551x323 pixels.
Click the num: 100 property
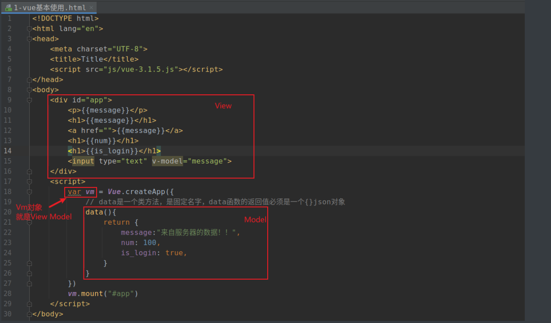point(141,243)
